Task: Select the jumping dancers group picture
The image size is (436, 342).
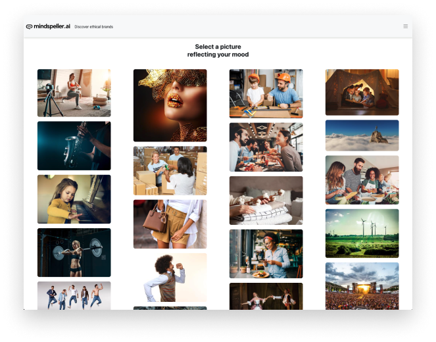Action: (74, 295)
